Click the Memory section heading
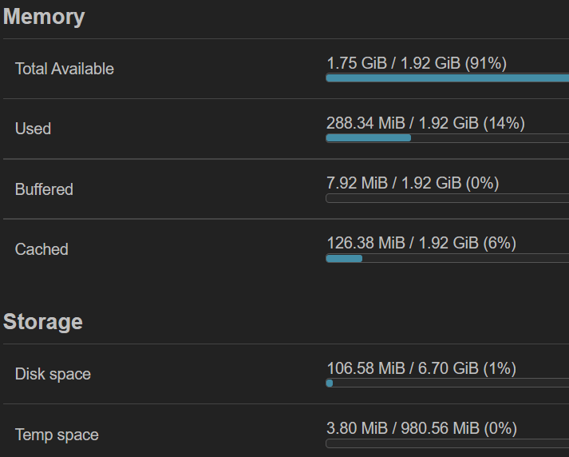This screenshot has width=569, height=457. 44,17
